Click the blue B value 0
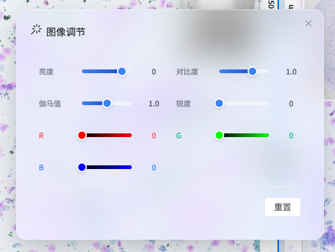 coord(154,168)
